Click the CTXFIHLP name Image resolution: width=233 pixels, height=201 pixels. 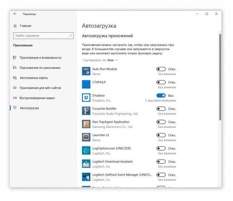pos(99,82)
